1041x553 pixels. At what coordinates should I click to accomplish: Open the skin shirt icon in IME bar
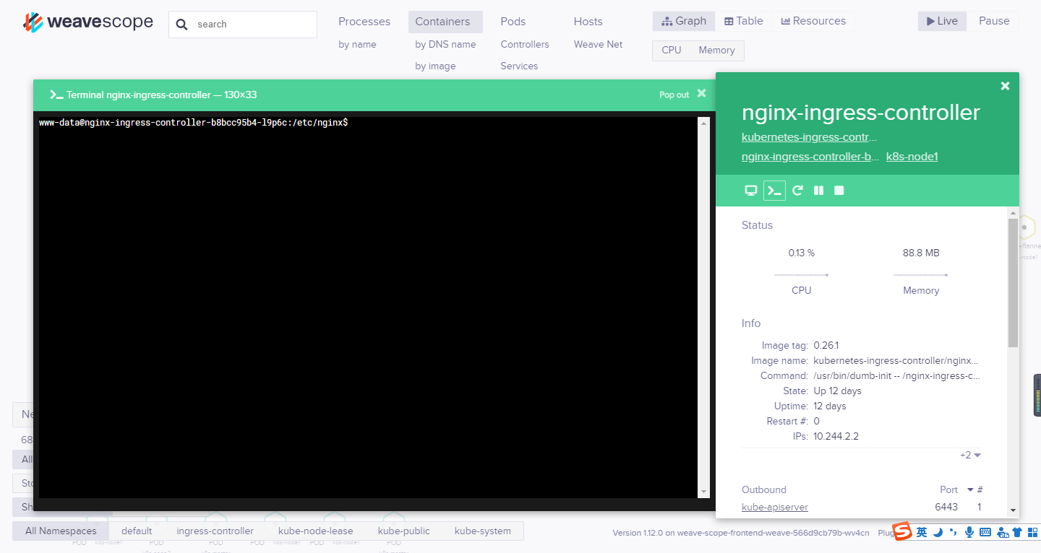point(1018,532)
